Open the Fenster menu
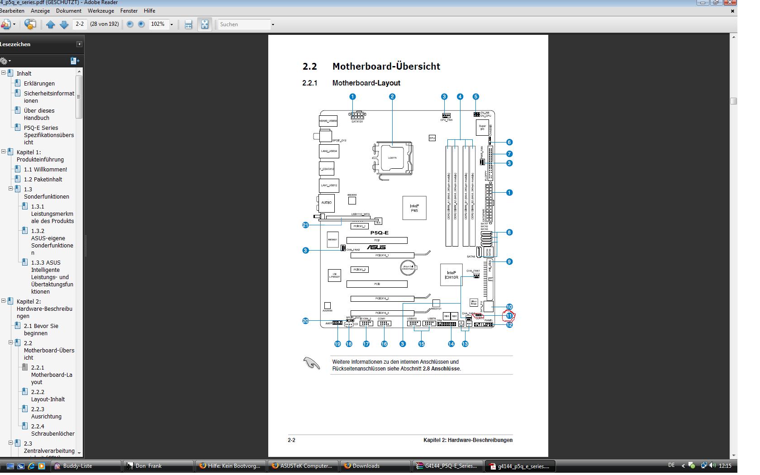This screenshot has height=475, width=760. click(x=129, y=10)
